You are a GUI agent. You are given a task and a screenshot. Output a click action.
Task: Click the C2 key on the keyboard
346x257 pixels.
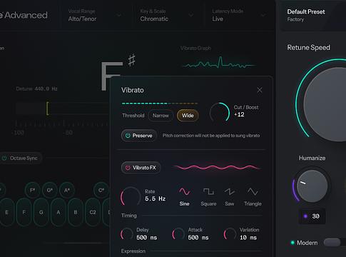pyautogui.click(x=93, y=212)
